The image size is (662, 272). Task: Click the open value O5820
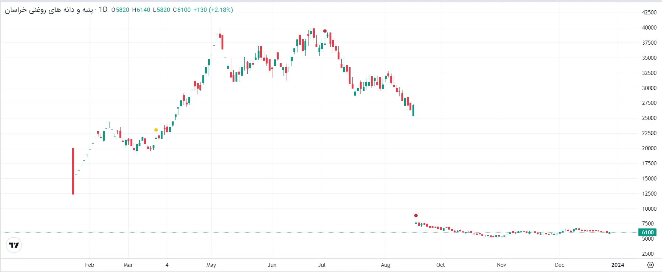coord(120,10)
